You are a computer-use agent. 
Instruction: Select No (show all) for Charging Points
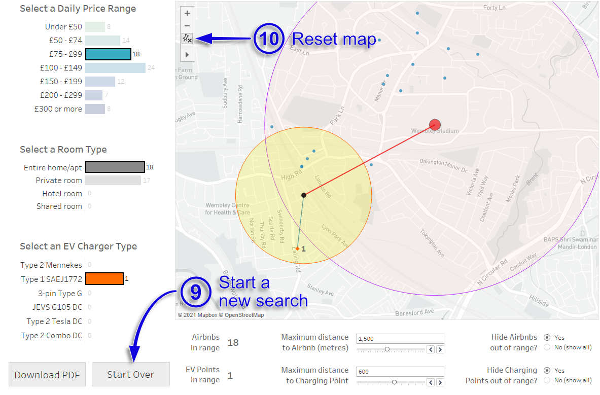coord(547,380)
